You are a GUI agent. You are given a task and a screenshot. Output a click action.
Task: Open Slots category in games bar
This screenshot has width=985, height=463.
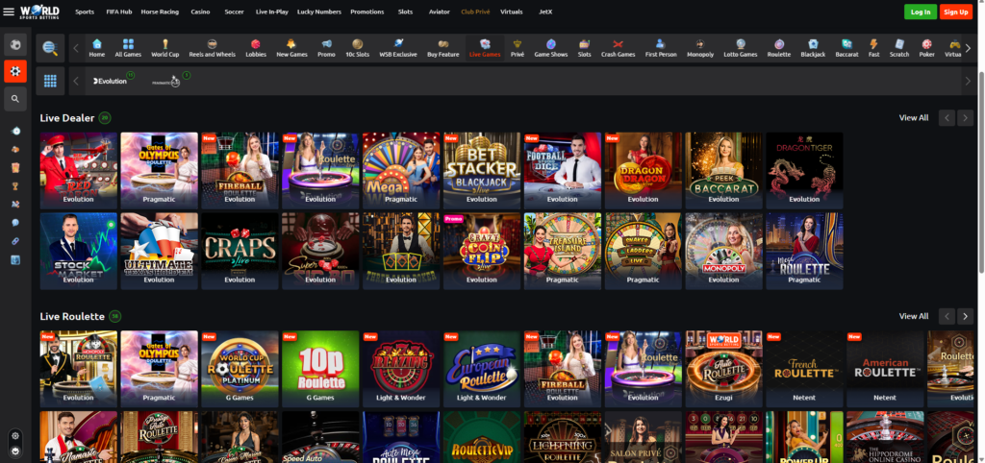pyautogui.click(x=584, y=48)
